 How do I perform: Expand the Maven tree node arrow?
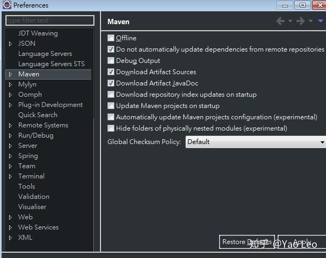pos(10,74)
